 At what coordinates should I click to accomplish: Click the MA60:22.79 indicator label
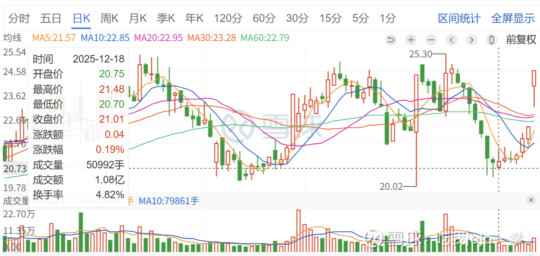pyautogui.click(x=265, y=37)
